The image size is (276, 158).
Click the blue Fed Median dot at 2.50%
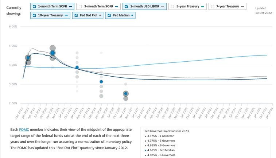pyautogui.click(x=125, y=94)
